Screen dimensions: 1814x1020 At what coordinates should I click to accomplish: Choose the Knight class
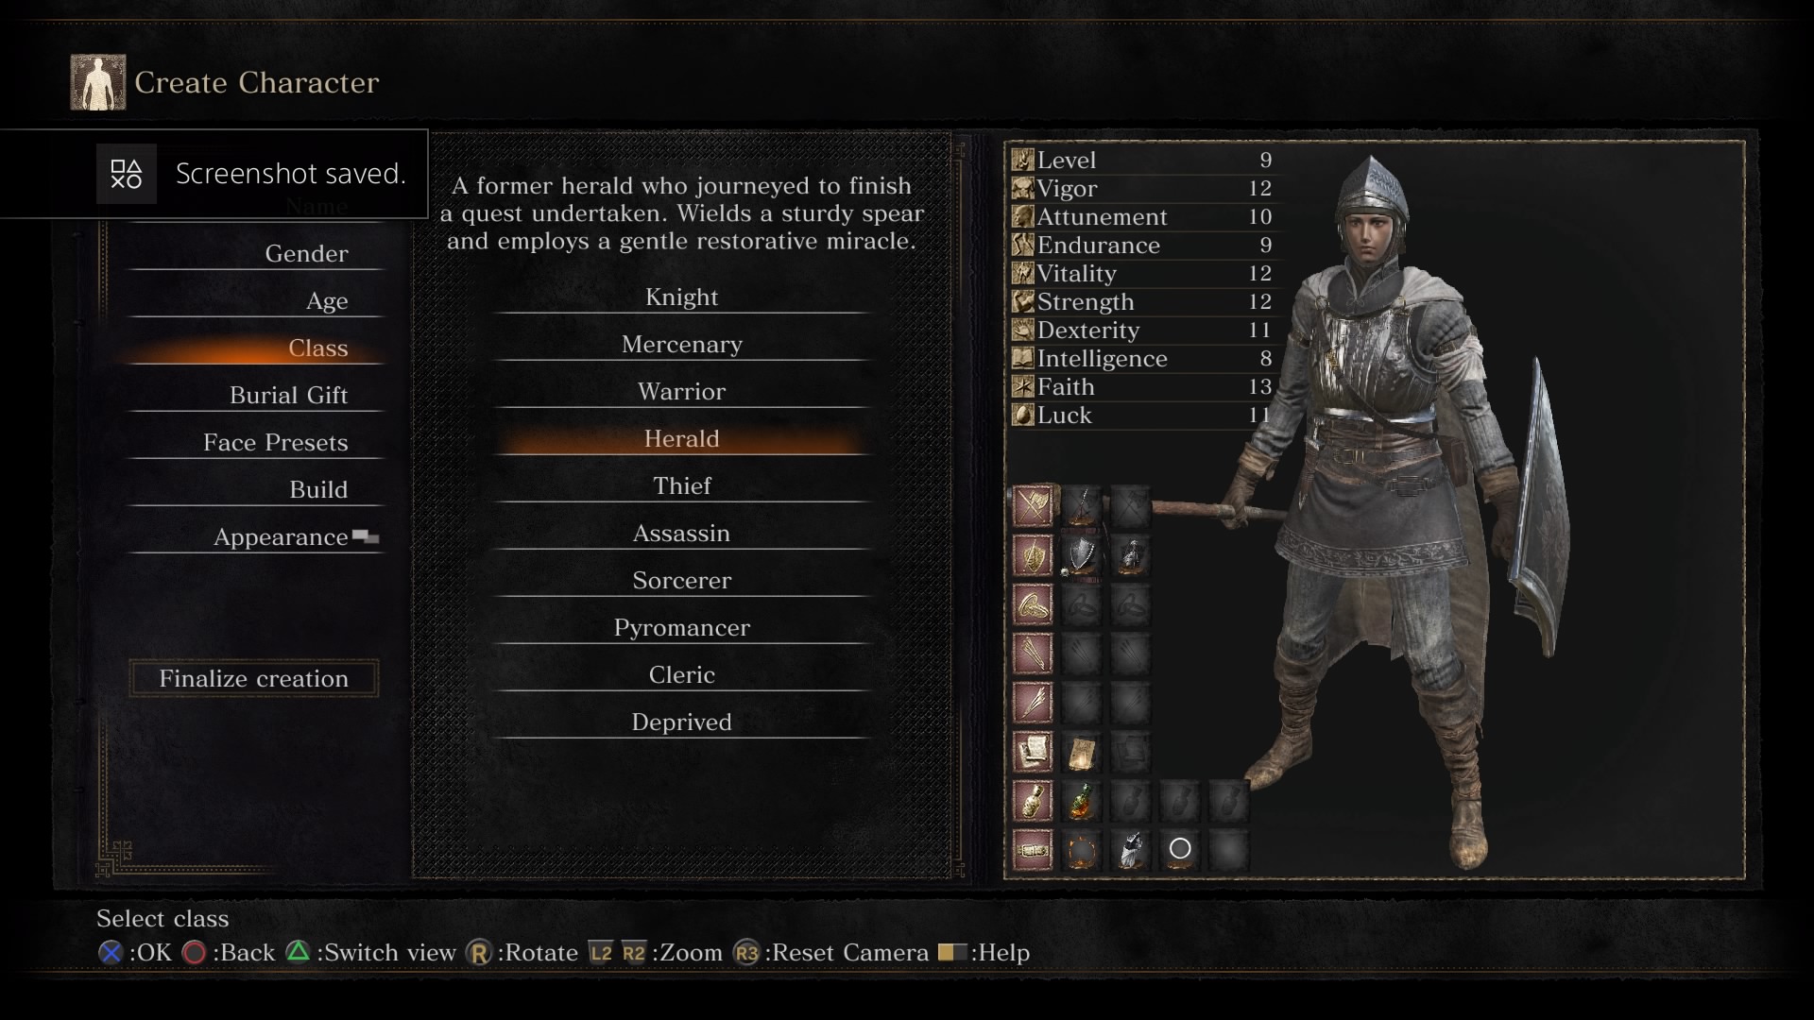pos(681,297)
